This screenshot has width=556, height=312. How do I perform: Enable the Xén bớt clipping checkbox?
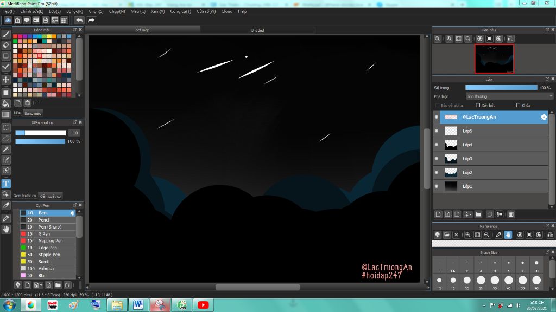pos(478,105)
